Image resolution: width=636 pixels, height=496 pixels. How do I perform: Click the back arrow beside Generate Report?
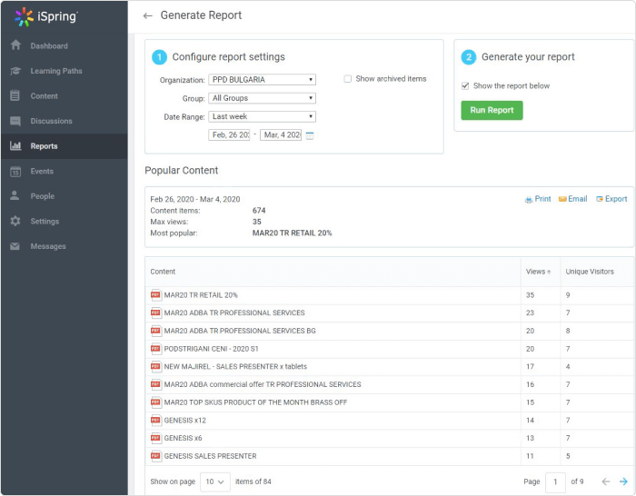(148, 15)
